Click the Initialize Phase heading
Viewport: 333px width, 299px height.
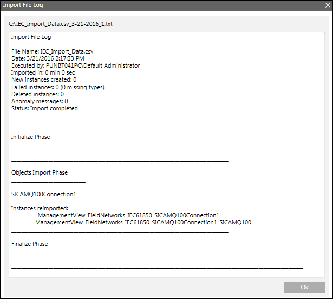point(30,137)
